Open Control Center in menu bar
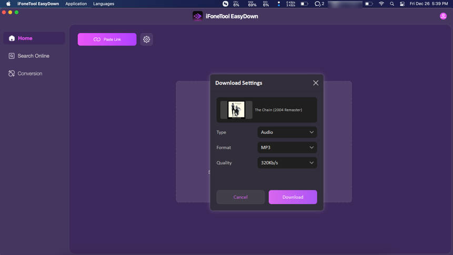 tap(402, 4)
